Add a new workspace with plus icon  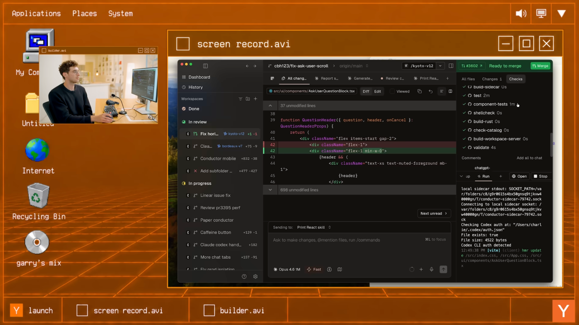pos(255,99)
